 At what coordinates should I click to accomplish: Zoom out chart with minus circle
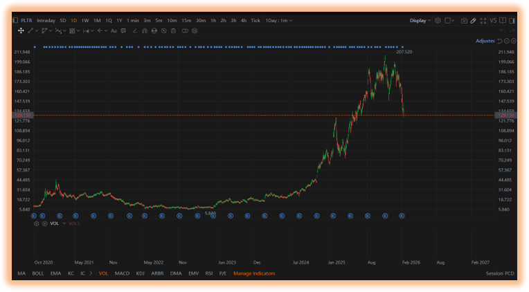coord(507,41)
